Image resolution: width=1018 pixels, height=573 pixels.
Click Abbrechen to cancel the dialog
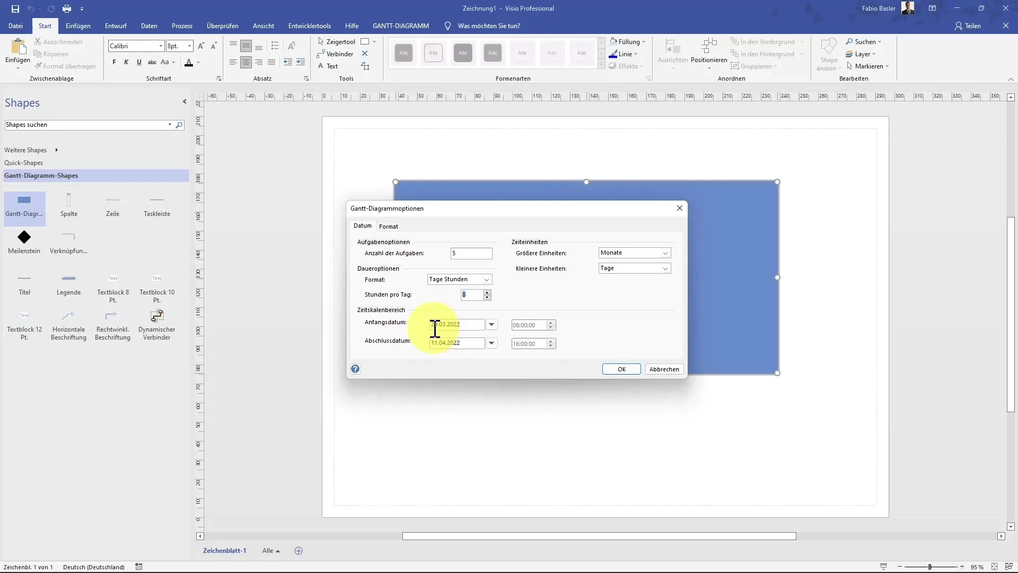(664, 369)
